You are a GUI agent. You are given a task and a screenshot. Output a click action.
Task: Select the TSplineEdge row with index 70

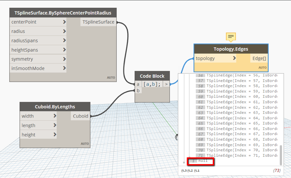point(237,150)
